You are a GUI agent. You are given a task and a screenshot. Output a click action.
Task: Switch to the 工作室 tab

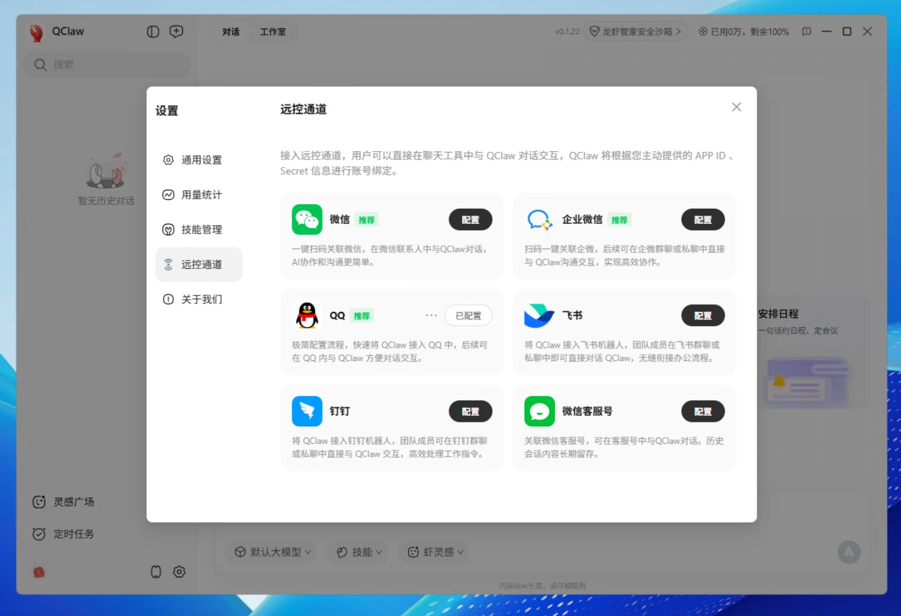tap(273, 32)
